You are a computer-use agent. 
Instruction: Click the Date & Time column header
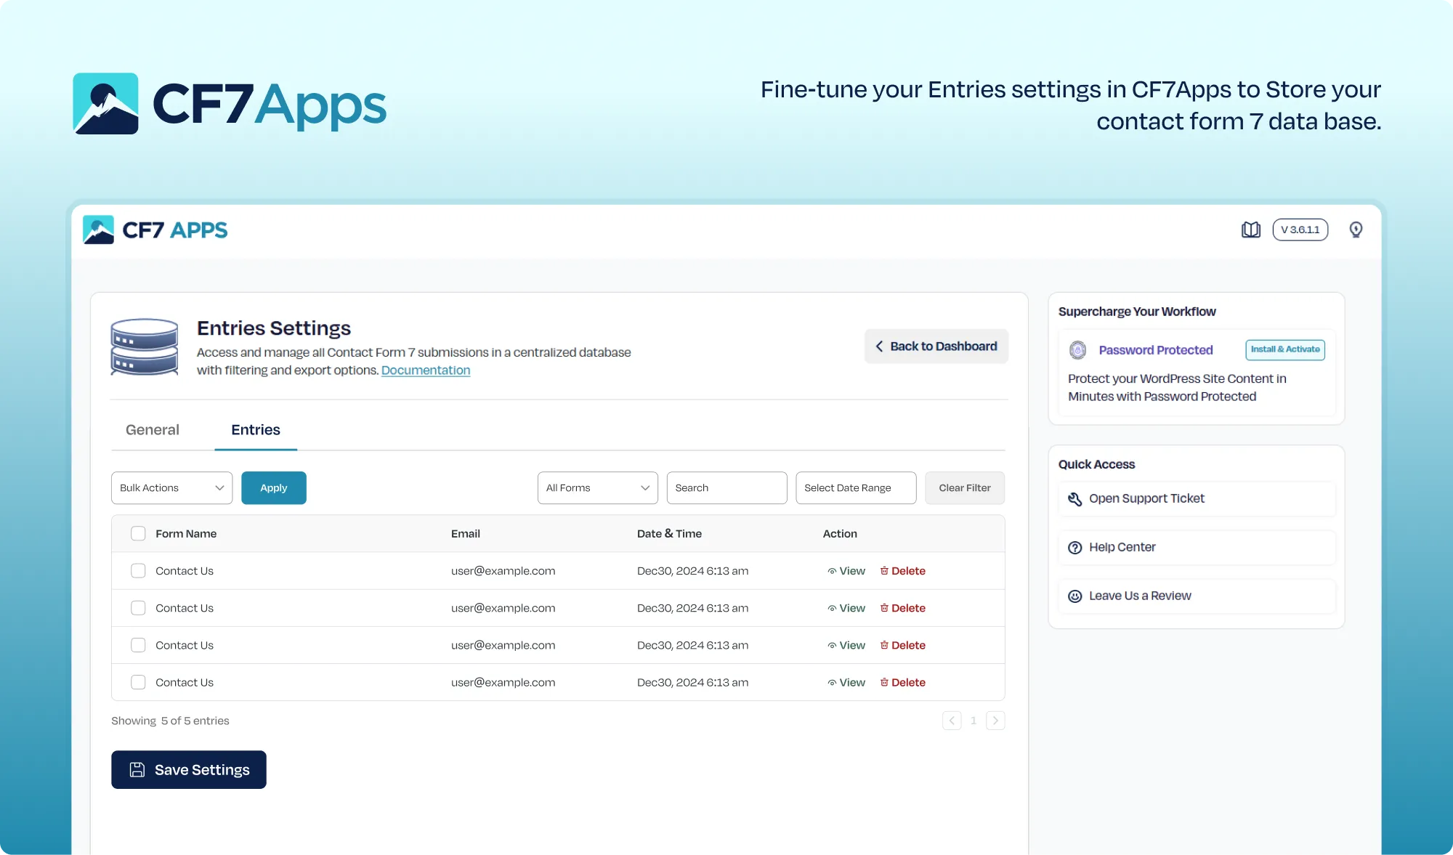(x=669, y=534)
